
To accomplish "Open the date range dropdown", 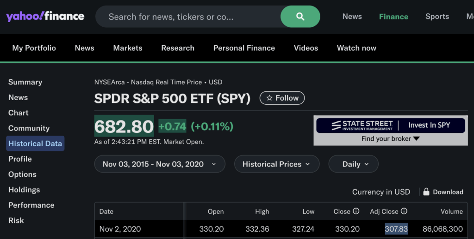I will [x=159, y=164].
